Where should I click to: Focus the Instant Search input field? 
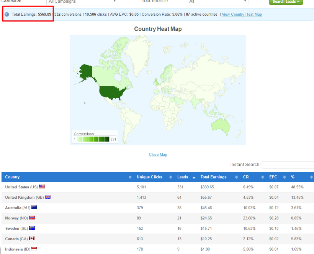(288, 165)
